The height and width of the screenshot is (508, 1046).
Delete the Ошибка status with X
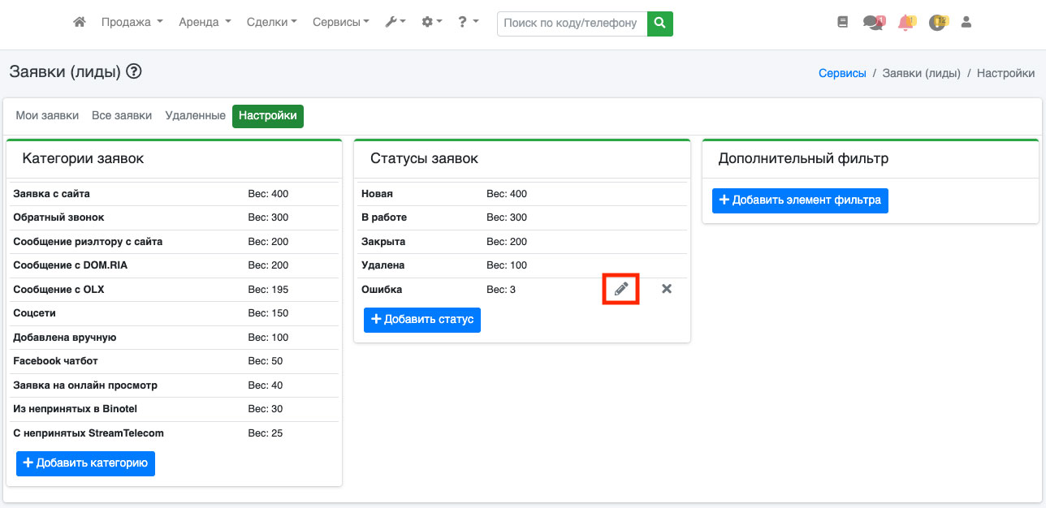(x=667, y=289)
